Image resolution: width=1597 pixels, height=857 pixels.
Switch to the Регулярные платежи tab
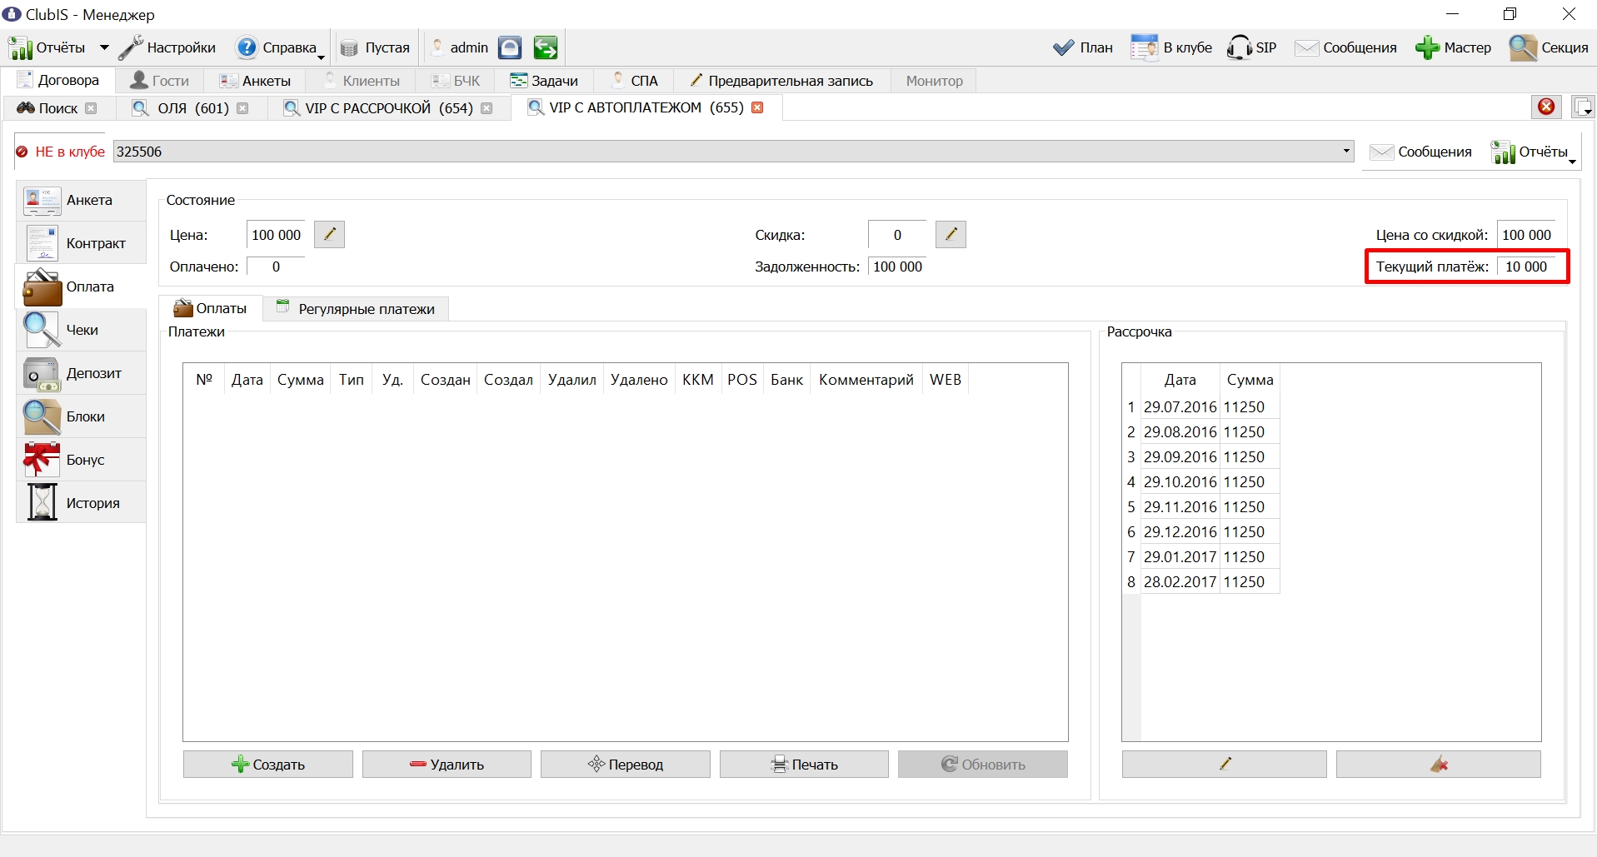click(x=356, y=309)
